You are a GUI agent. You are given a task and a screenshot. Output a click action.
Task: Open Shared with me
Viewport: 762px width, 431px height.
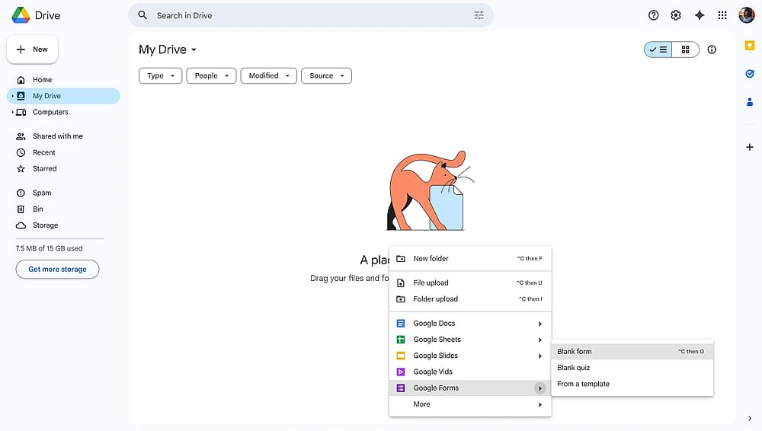point(63,136)
